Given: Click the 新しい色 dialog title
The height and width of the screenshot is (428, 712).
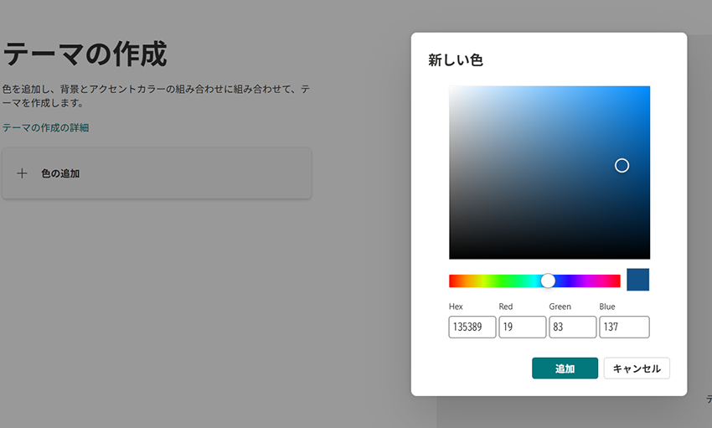Looking at the screenshot, I should [x=456, y=60].
